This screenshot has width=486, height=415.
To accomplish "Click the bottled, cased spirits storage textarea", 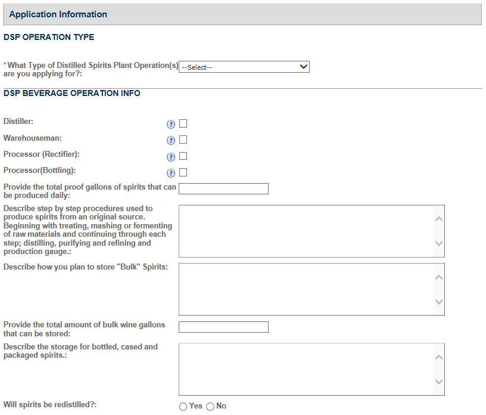I will (307, 369).
